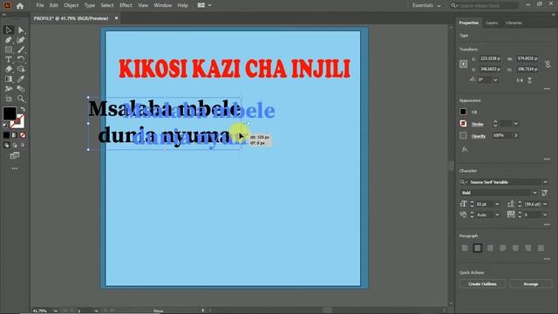Open rotation angle dropdown
The height and width of the screenshot is (314, 558).
[x=495, y=80]
